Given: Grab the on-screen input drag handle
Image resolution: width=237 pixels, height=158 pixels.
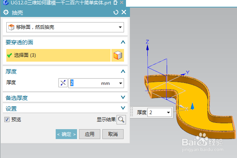Looking at the screenshot, I should (132, 112).
